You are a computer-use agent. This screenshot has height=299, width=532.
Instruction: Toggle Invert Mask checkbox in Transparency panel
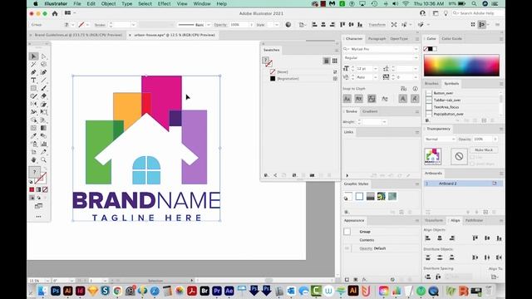pos(472,164)
